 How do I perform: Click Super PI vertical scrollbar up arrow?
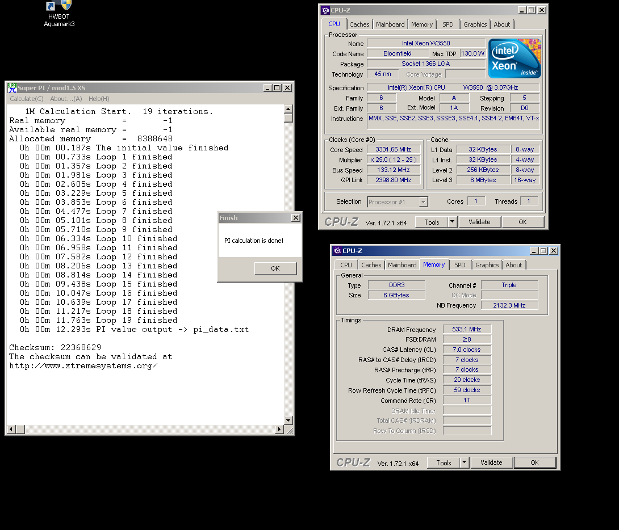coord(288,109)
